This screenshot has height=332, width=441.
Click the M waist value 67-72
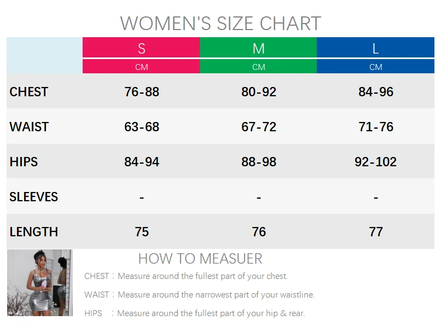[x=259, y=127]
